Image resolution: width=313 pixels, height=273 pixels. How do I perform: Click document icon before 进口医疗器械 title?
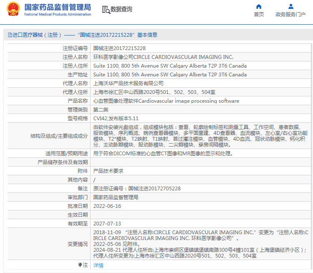point(10,35)
